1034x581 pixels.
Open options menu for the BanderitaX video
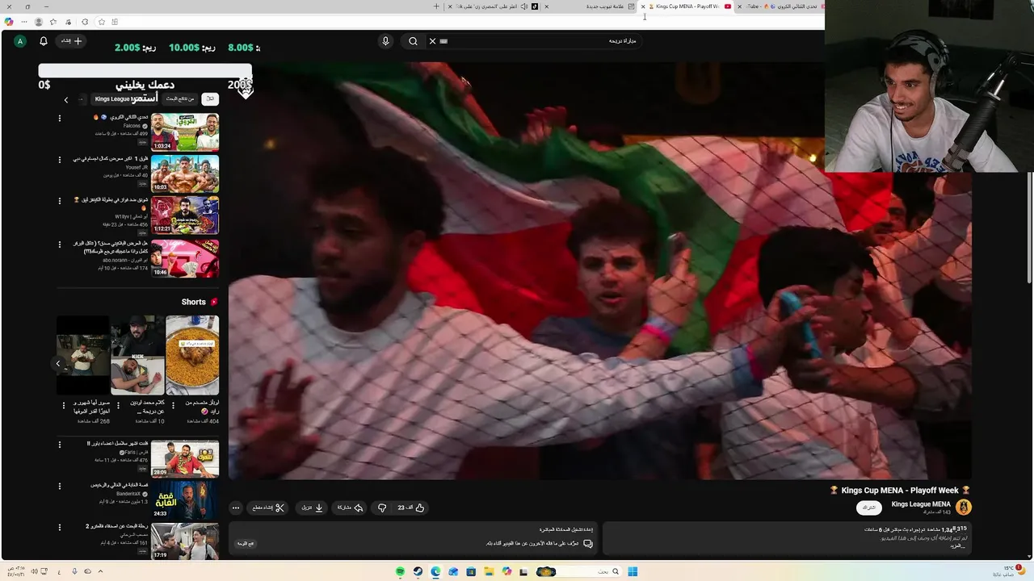click(x=59, y=487)
